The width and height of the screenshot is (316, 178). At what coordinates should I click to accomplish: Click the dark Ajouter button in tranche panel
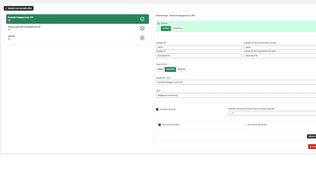pos(312,136)
